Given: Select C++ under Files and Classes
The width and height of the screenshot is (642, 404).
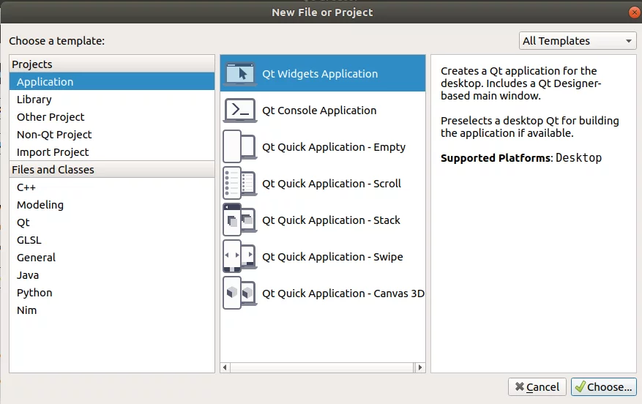Looking at the screenshot, I should [x=112, y=187].
